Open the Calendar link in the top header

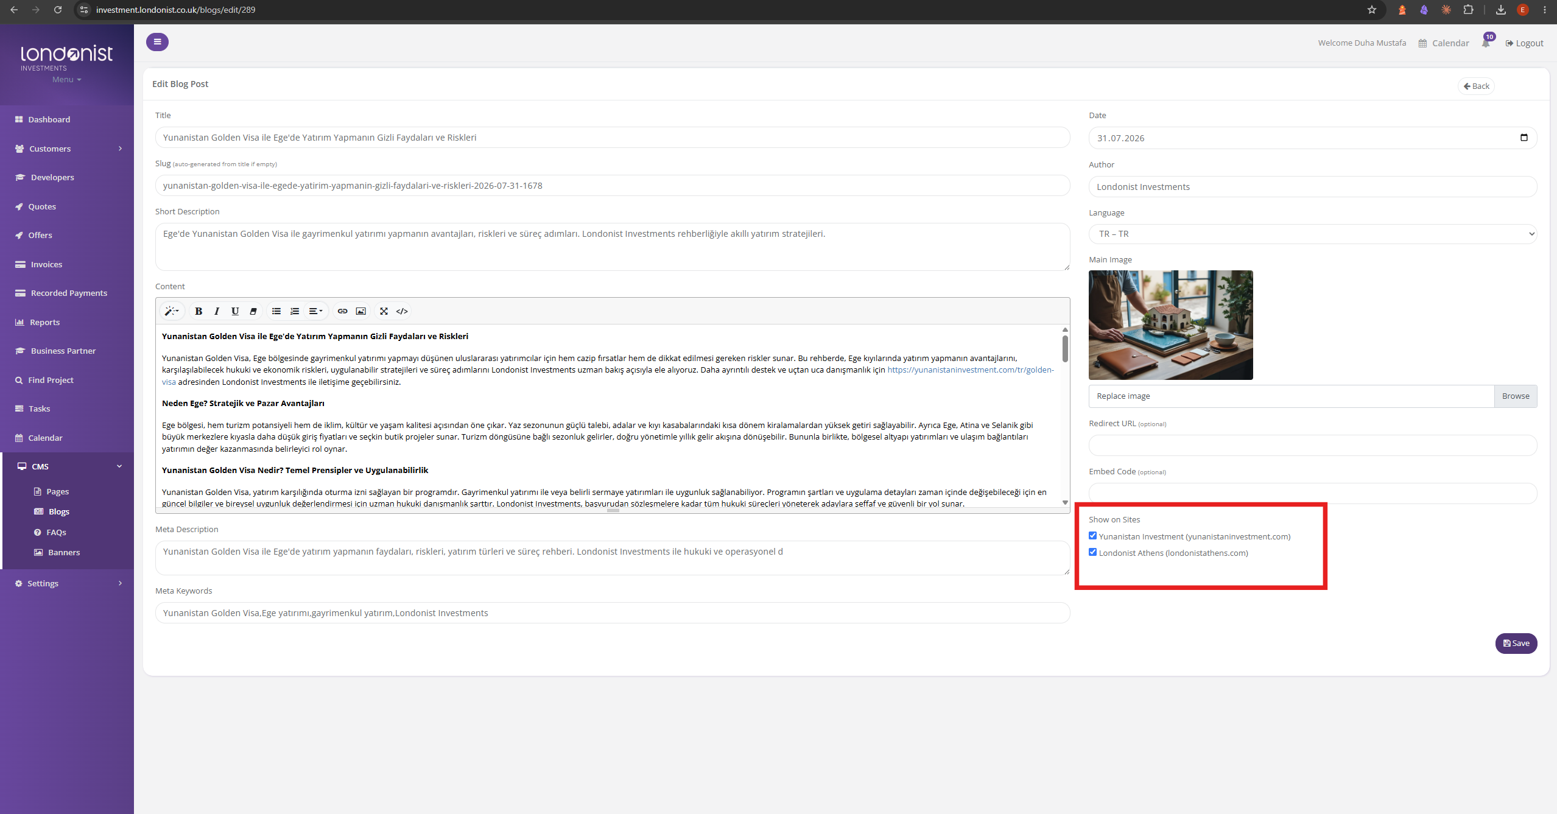point(1444,43)
